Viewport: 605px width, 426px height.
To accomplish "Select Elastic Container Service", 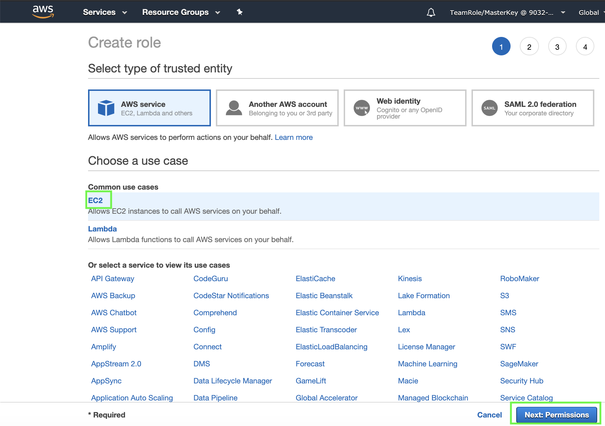I will (x=337, y=313).
